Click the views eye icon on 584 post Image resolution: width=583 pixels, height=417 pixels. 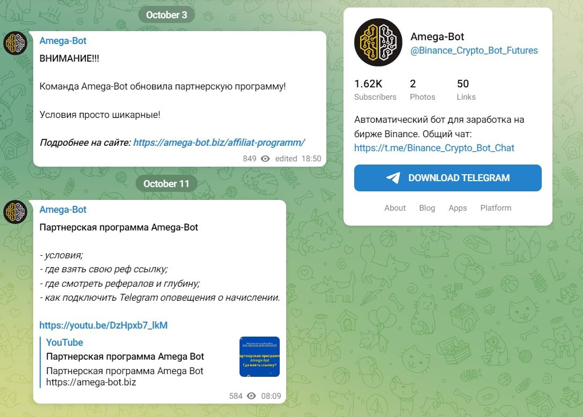[251, 396]
